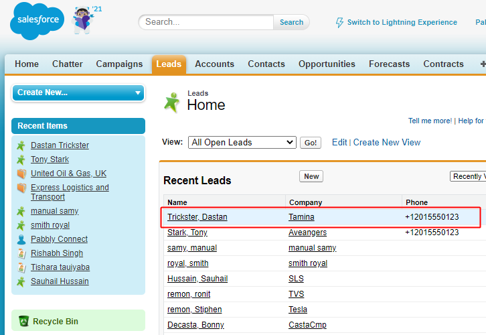
Task: Open the TVS company link
Action: tap(297, 294)
